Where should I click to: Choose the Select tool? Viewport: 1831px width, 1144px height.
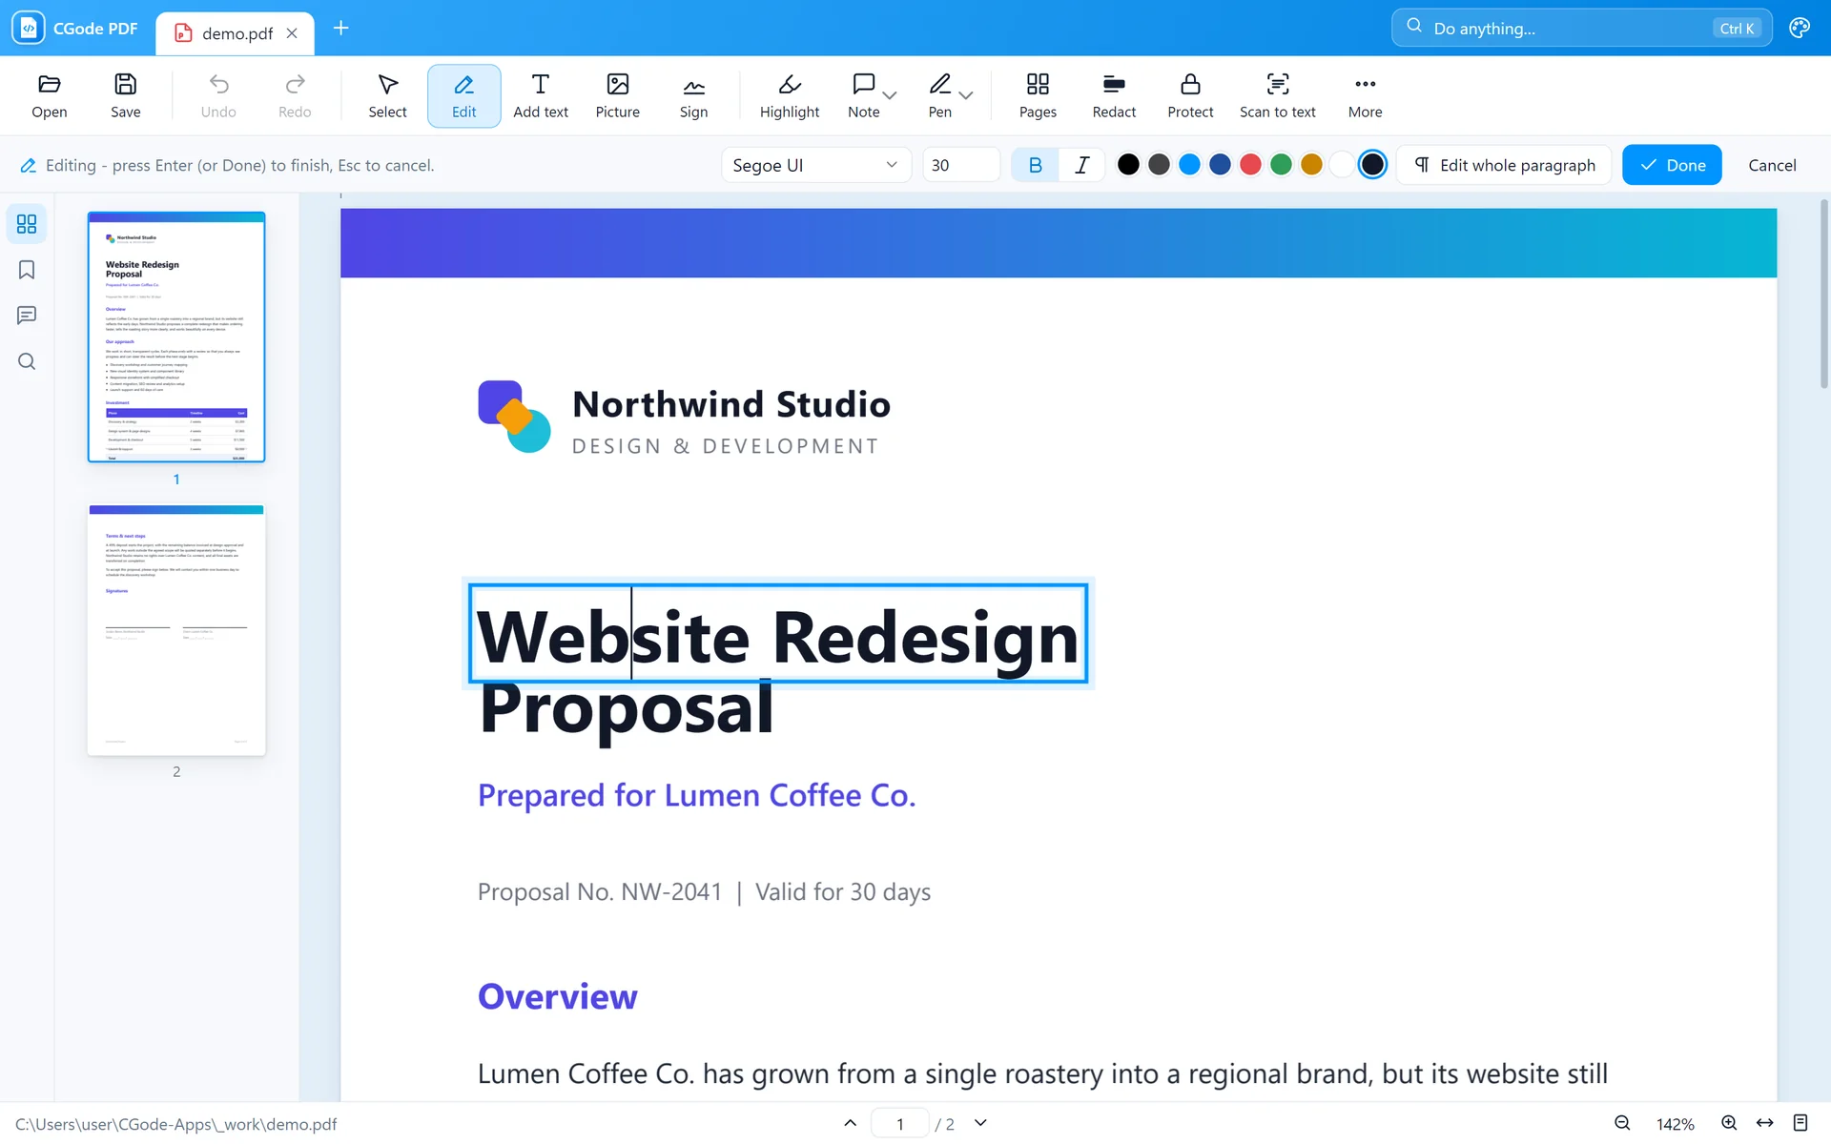(x=387, y=96)
